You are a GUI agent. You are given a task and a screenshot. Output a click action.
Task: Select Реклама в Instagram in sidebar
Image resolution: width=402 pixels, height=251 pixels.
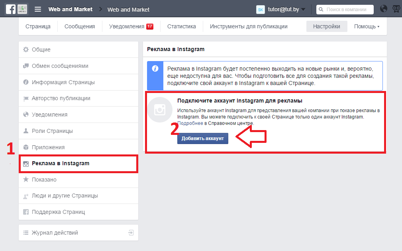pos(78,164)
